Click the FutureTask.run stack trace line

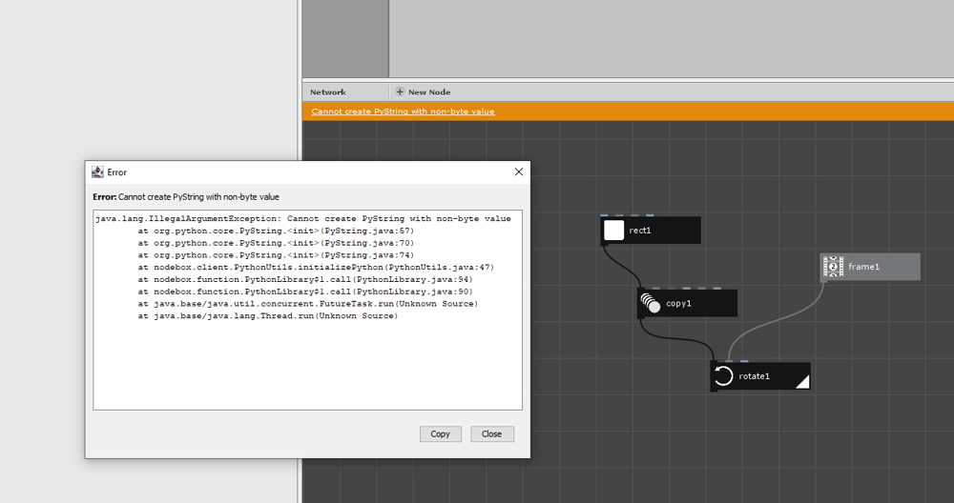308,304
